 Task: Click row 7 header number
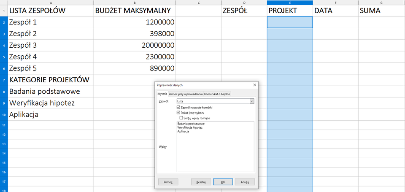click(x=3, y=80)
